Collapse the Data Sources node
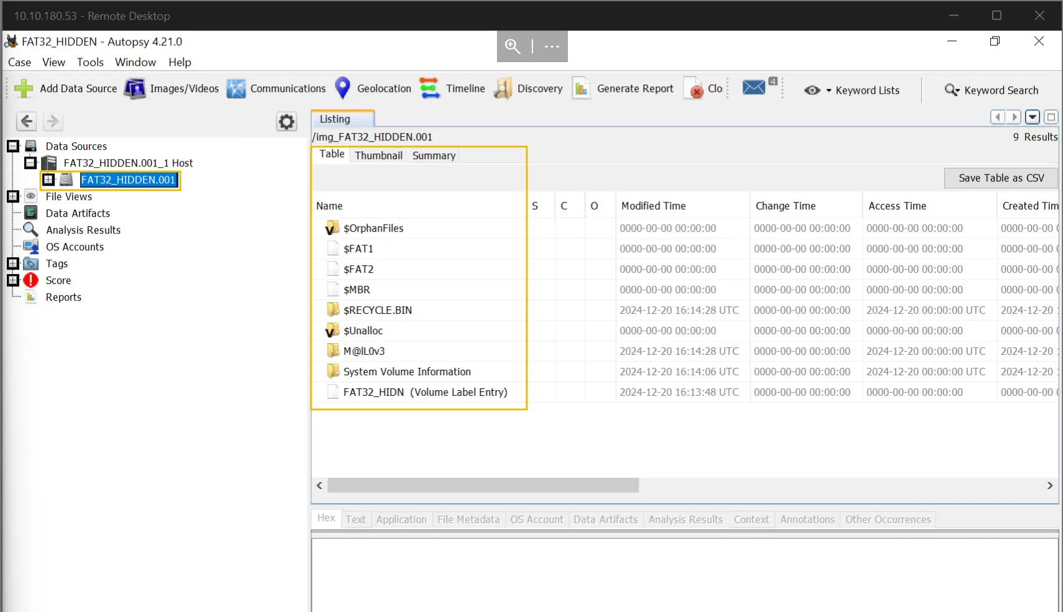The width and height of the screenshot is (1063, 612). pos(13,146)
